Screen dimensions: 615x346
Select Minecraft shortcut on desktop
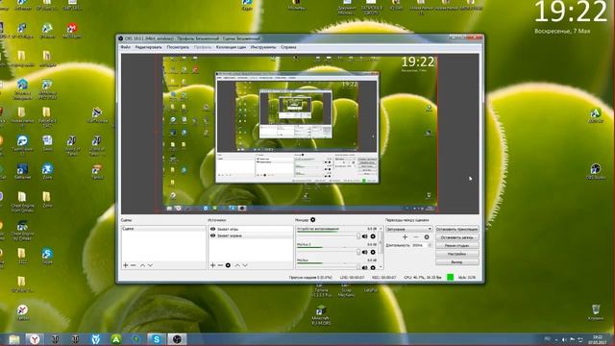[x=321, y=315]
